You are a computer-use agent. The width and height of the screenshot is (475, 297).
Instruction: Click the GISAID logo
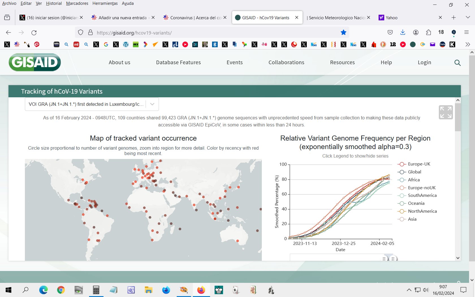[35, 62]
